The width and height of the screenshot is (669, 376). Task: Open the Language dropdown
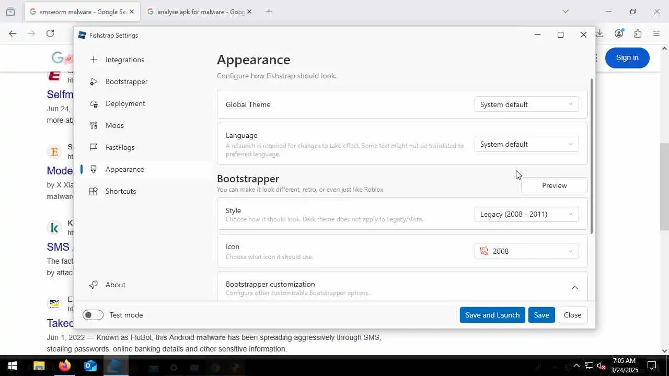(x=526, y=144)
